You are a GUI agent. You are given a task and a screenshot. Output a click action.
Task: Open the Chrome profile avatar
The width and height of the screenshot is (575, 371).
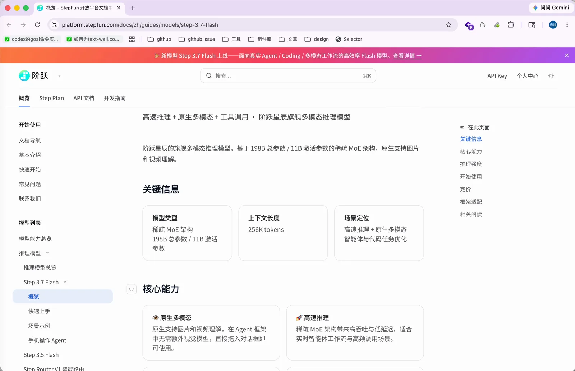click(553, 25)
